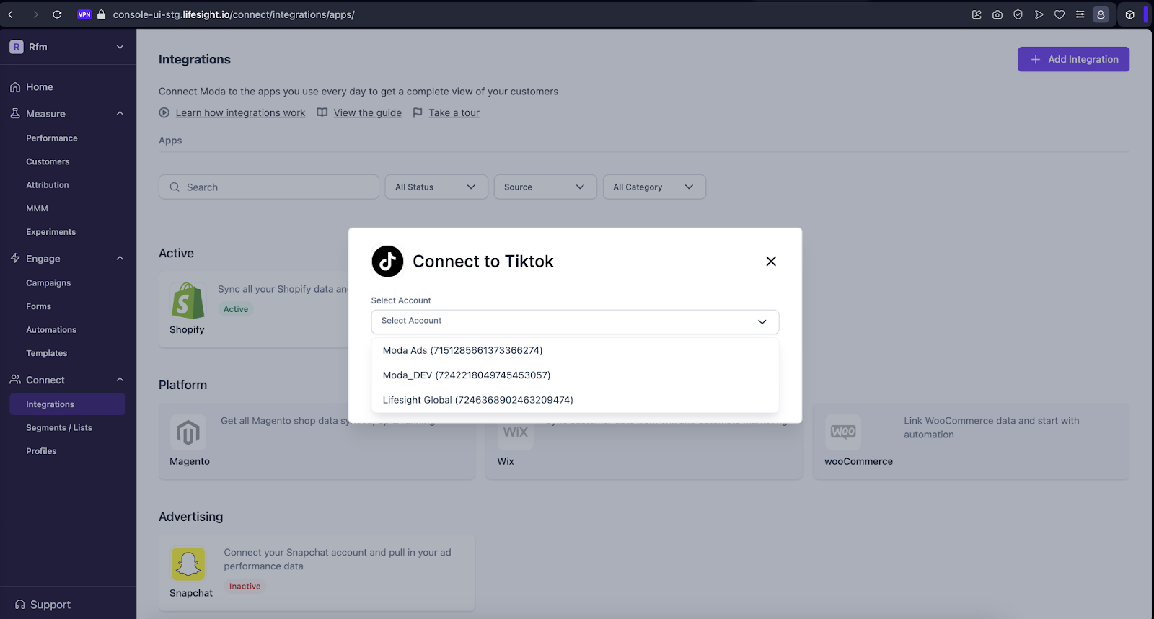The width and height of the screenshot is (1154, 619).
Task: Open the Source filter dropdown
Action: click(x=545, y=187)
